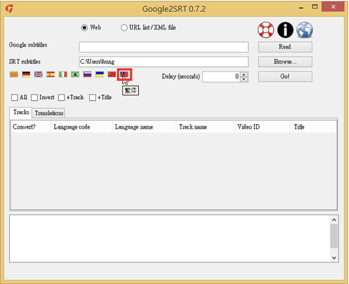Sort by Title column header

coord(314,127)
